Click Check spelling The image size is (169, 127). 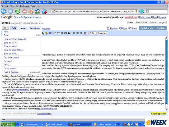click(158, 114)
